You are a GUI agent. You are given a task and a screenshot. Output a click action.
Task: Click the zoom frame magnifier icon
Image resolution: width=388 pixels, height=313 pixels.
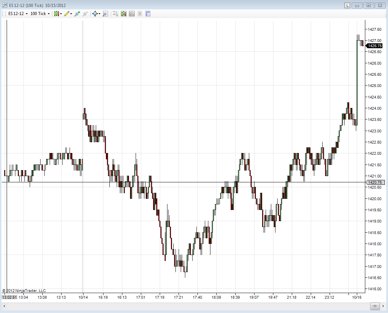click(106, 14)
